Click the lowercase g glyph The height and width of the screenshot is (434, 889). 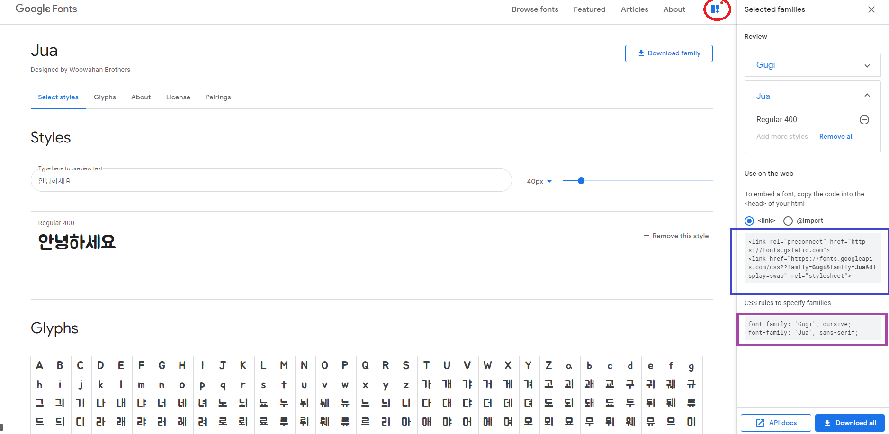[x=691, y=365]
